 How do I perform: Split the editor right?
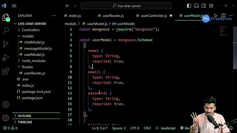(223, 16)
